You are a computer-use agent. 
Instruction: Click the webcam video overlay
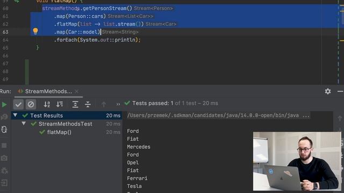pos(297,161)
